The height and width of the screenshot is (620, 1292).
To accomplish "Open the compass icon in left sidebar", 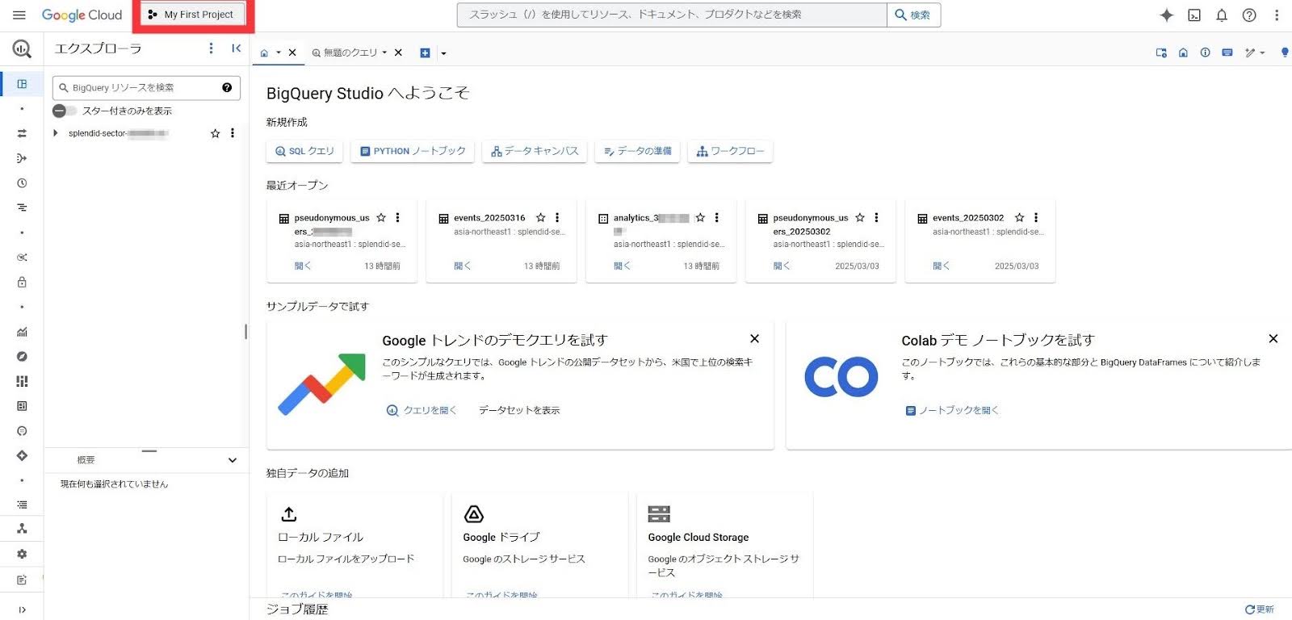I will 22,356.
